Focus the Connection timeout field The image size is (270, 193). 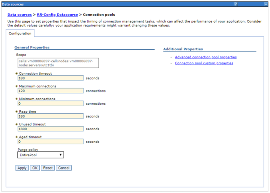(x=50, y=78)
